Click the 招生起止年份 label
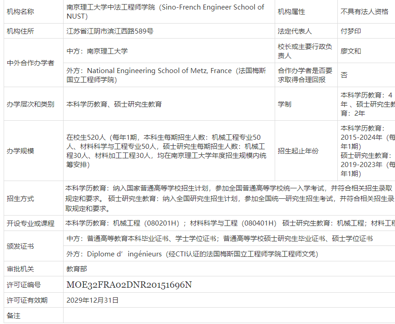The width and height of the screenshot is (395, 324). click(298, 151)
